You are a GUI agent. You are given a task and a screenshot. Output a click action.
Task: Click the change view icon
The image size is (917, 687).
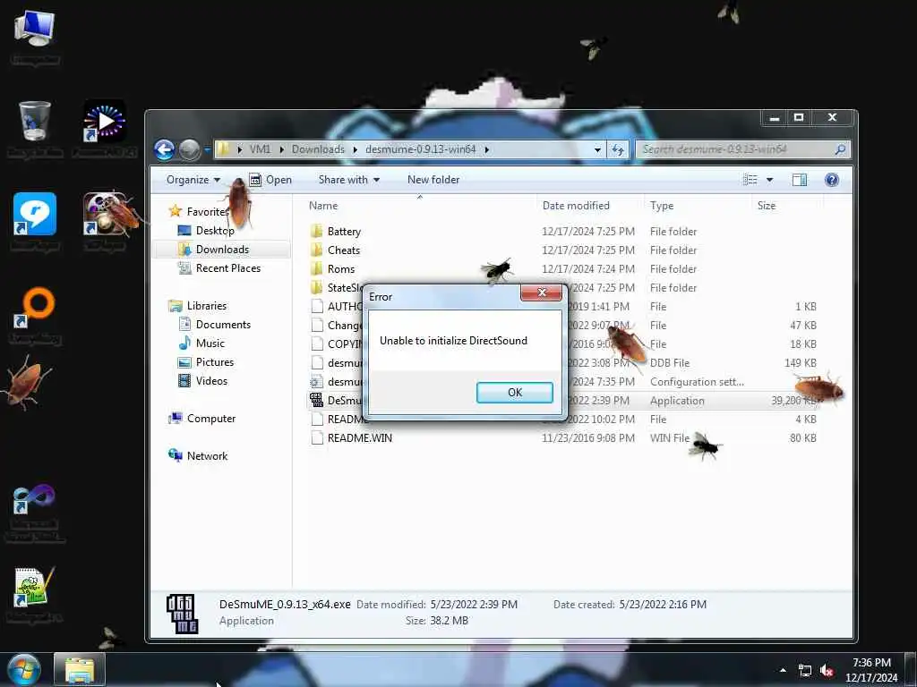coord(750,180)
